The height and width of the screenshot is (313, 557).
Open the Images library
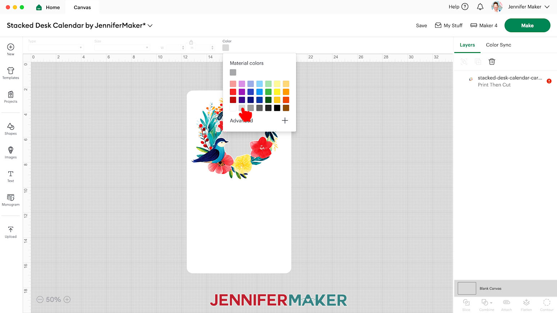coord(11,153)
